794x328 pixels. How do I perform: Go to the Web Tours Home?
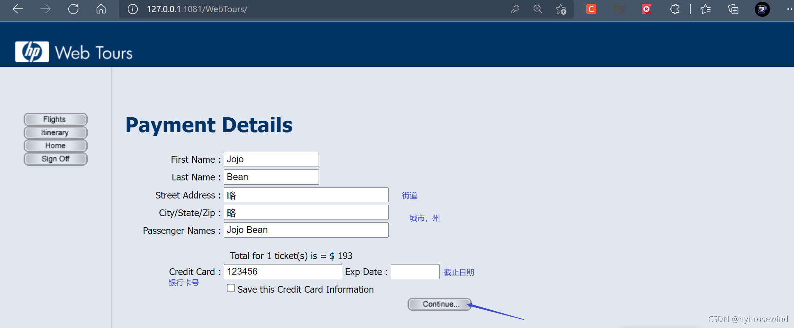tap(56, 145)
